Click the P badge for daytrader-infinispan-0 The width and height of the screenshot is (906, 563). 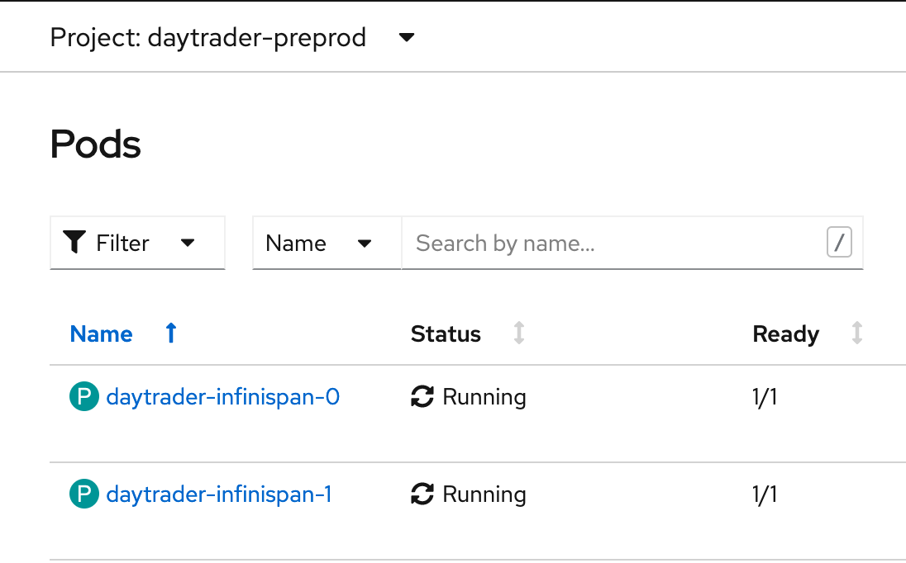click(84, 397)
